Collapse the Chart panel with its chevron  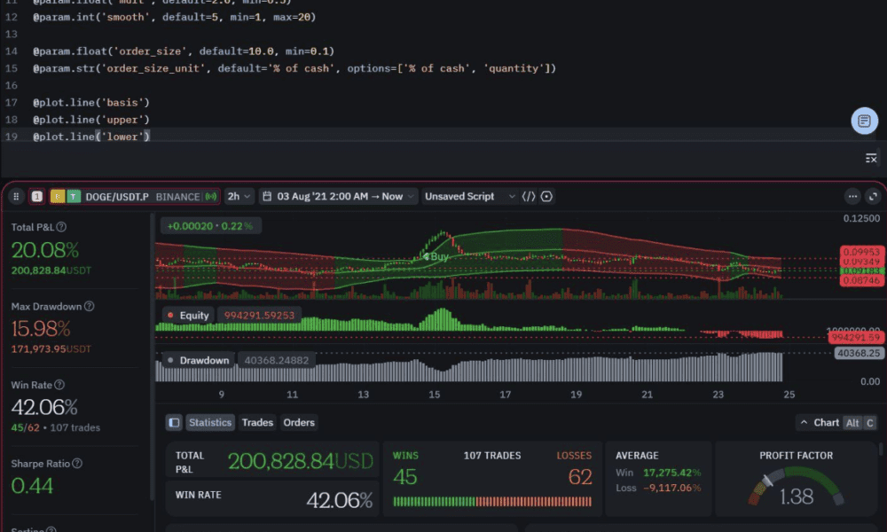(803, 423)
